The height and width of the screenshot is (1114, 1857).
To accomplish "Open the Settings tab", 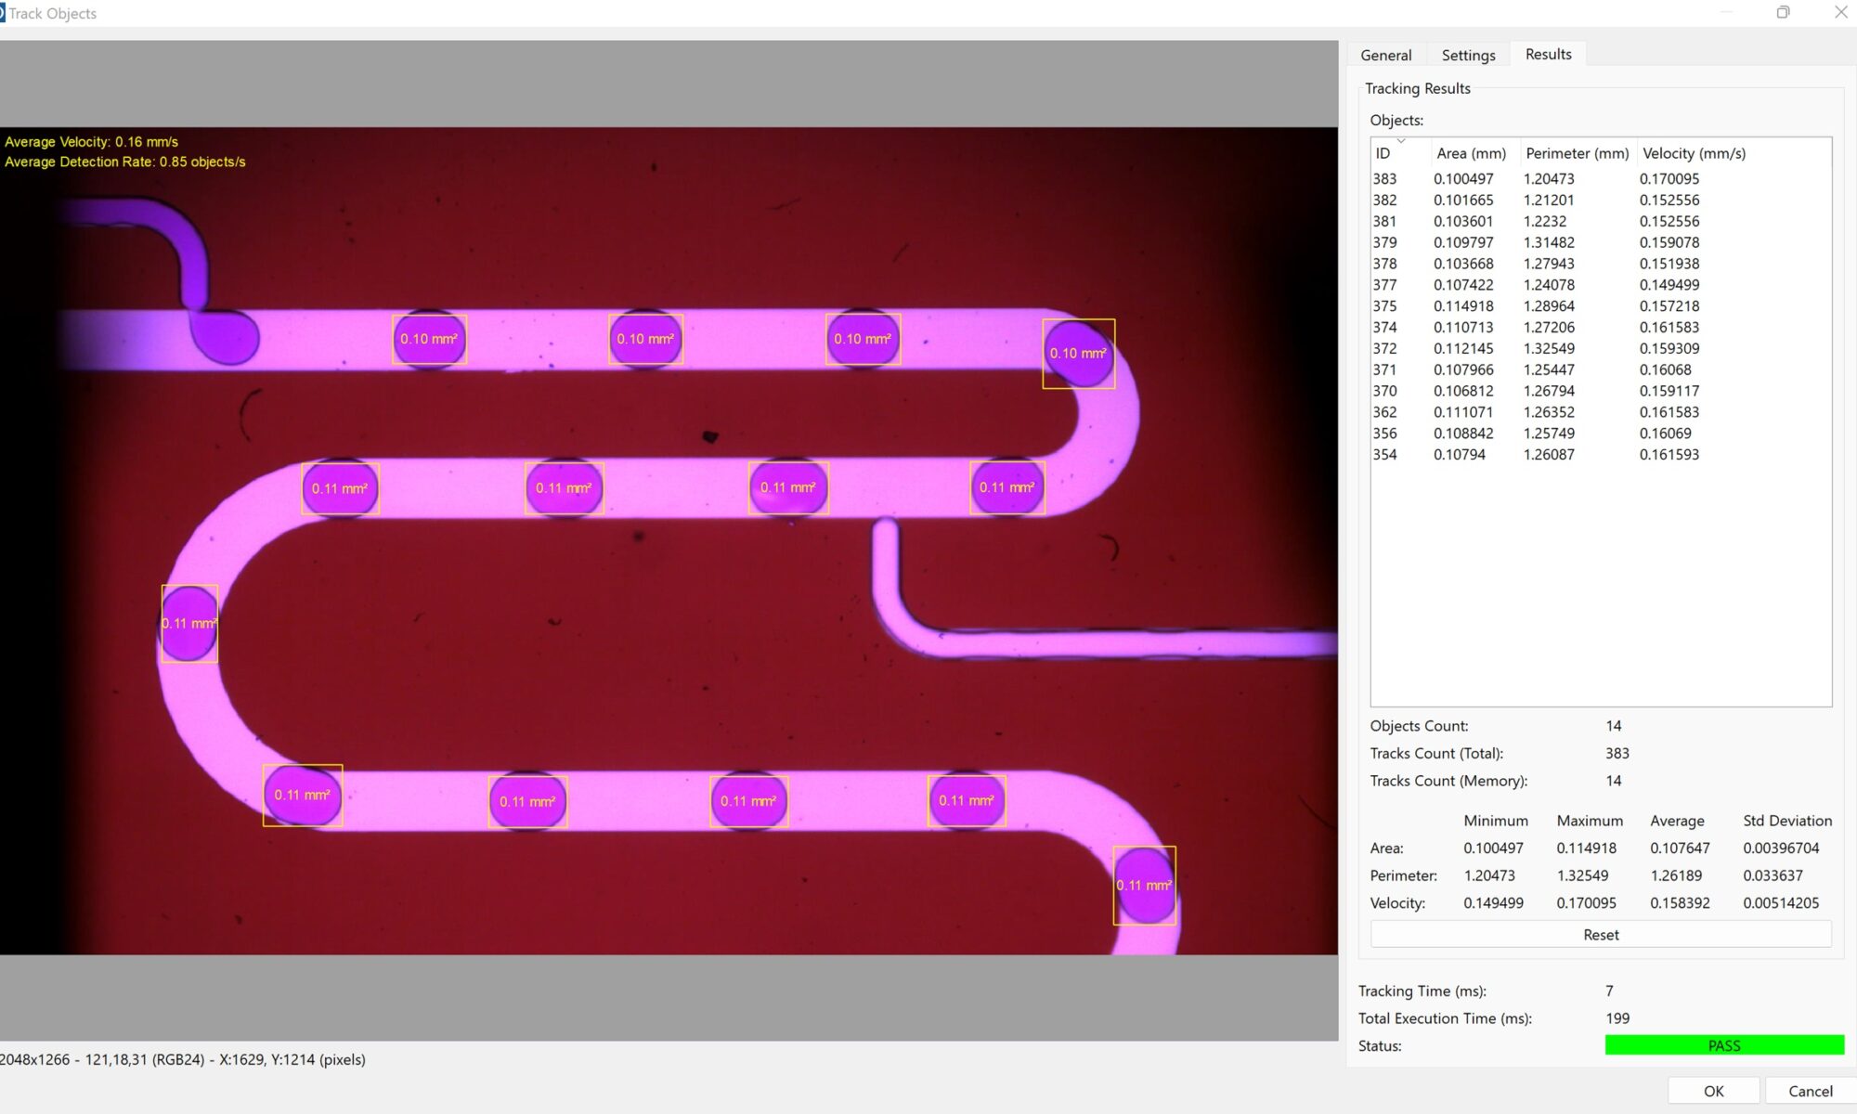I will 1468,55.
